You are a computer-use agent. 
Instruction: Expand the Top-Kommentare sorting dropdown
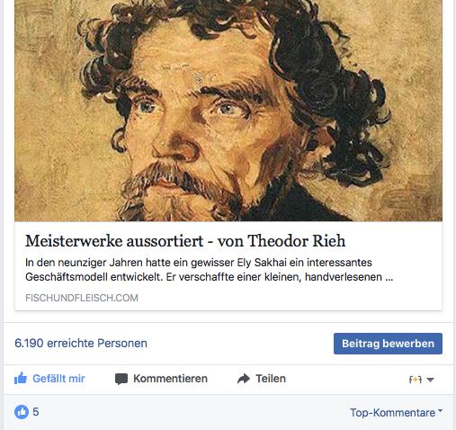click(x=396, y=413)
